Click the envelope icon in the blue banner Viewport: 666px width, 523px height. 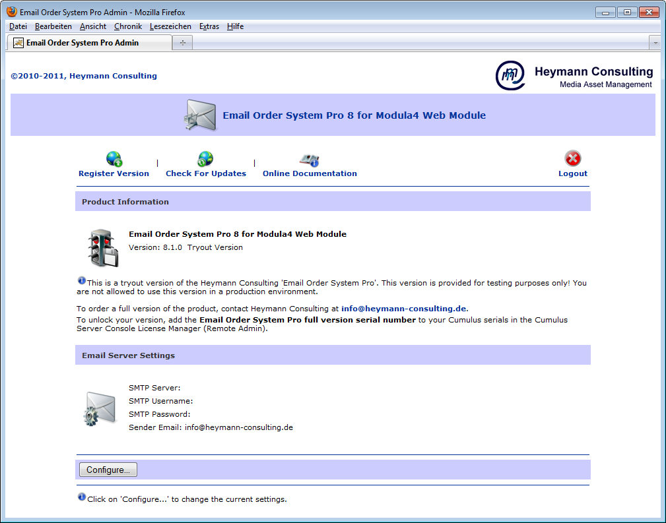pyautogui.click(x=200, y=115)
